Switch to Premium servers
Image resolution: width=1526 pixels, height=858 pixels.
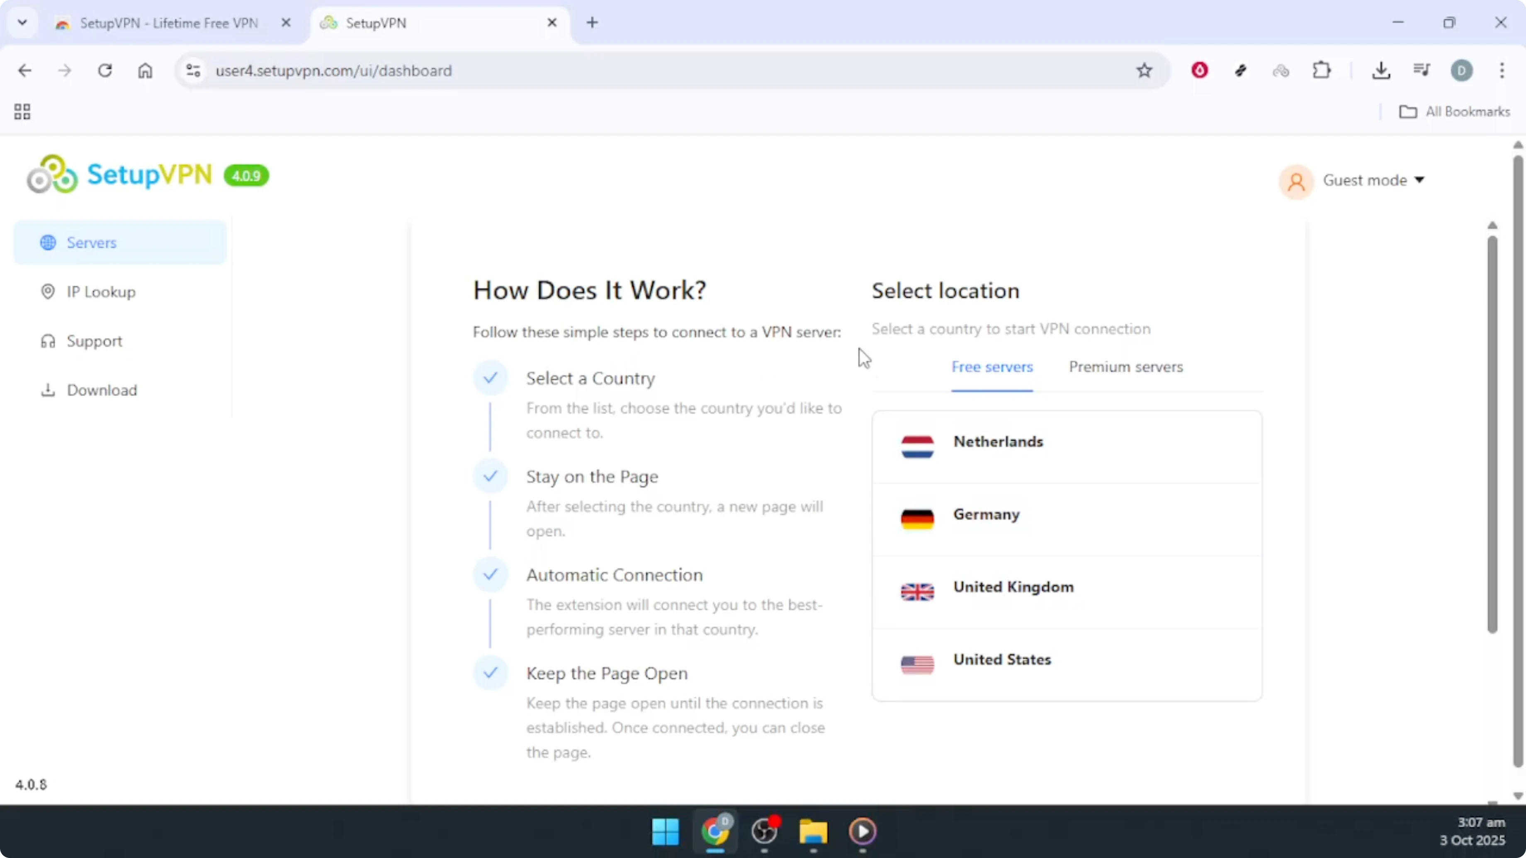pyautogui.click(x=1125, y=367)
